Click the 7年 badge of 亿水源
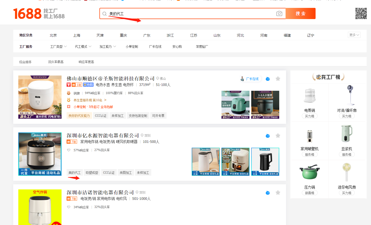Screen dimensions: 371x225 pos(72,142)
